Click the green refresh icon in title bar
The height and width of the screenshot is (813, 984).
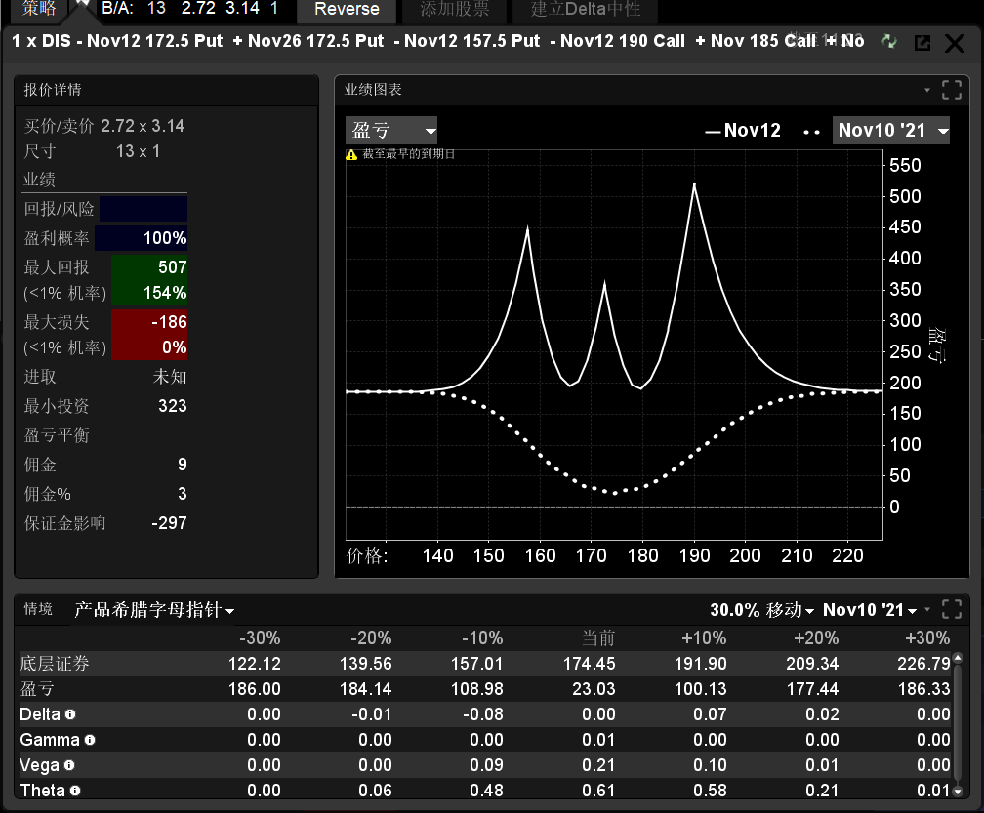888,41
